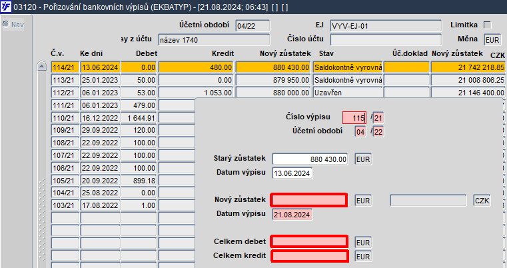Screen dimensions: 507x268
Task: Click Datum výpisu field 21.08.2024
Action: pyautogui.click(x=292, y=214)
